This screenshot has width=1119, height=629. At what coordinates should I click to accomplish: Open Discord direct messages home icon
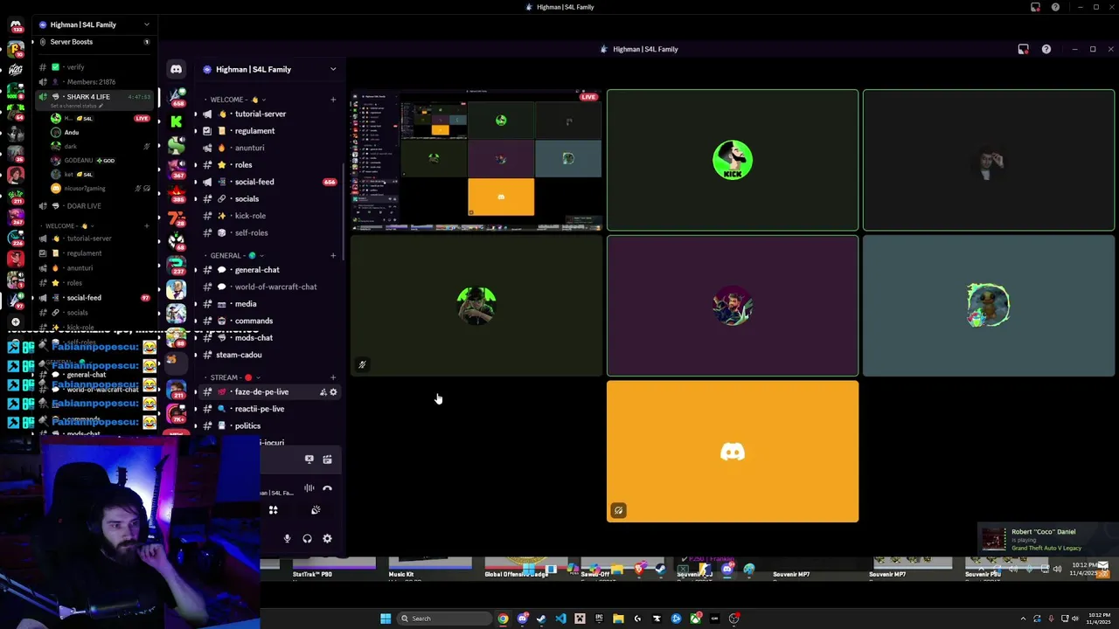[176, 69]
